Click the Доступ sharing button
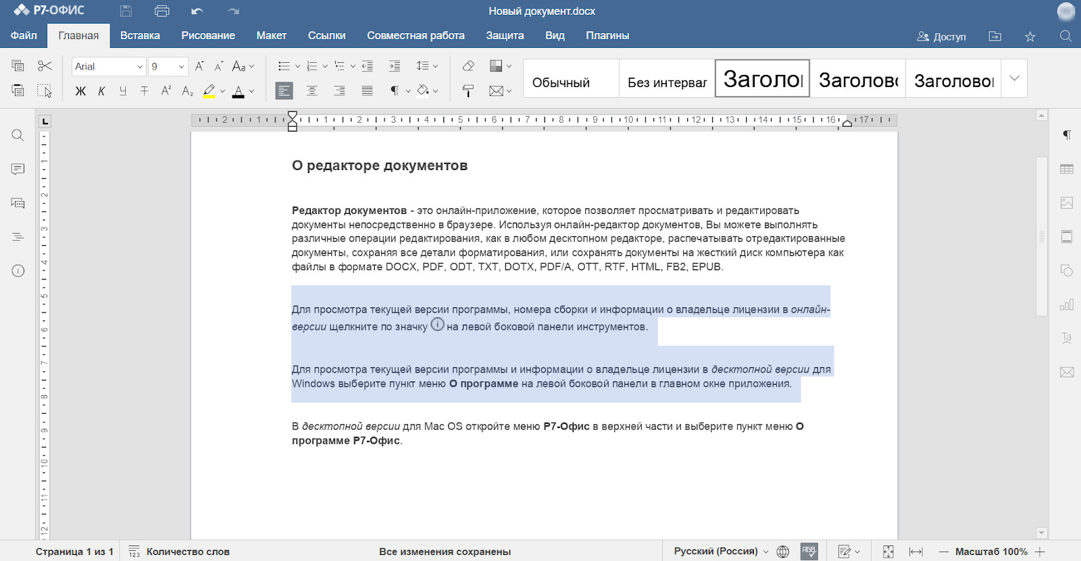The width and height of the screenshot is (1081, 561). click(941, 36)
